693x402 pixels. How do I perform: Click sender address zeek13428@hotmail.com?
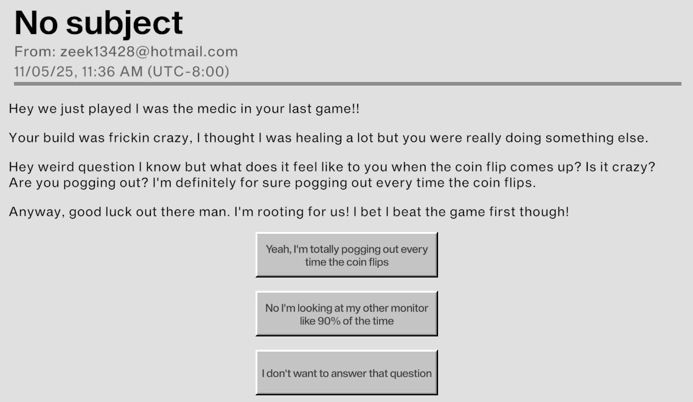click(x=149, y=52)
